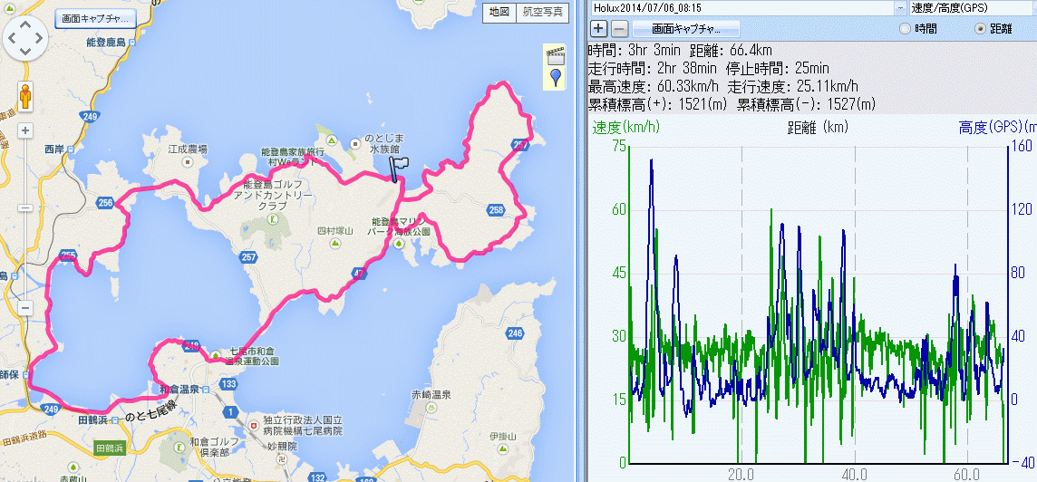Select the 距離 radio button
Image resolution: width=1037 pixels, height=482 pixels.
pyautogui.click(x=980, y=29)
